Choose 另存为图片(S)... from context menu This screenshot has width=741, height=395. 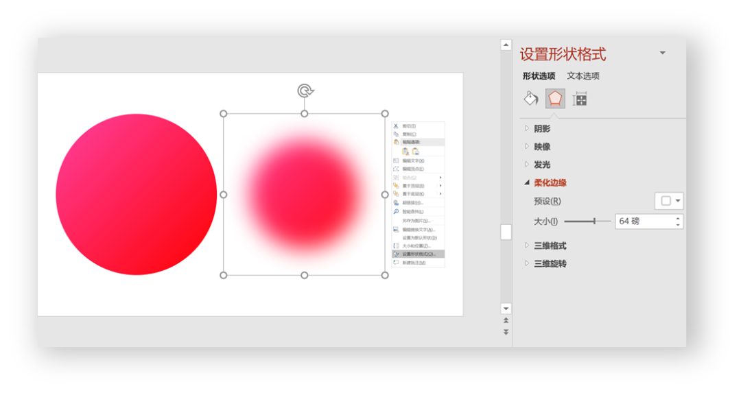(x=419, y=221)
